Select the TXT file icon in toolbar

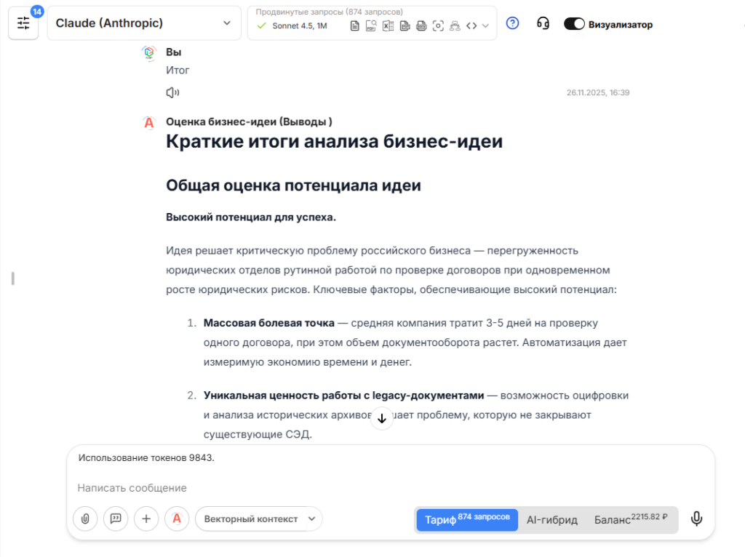pyautogui.click(x=404, y=25)
